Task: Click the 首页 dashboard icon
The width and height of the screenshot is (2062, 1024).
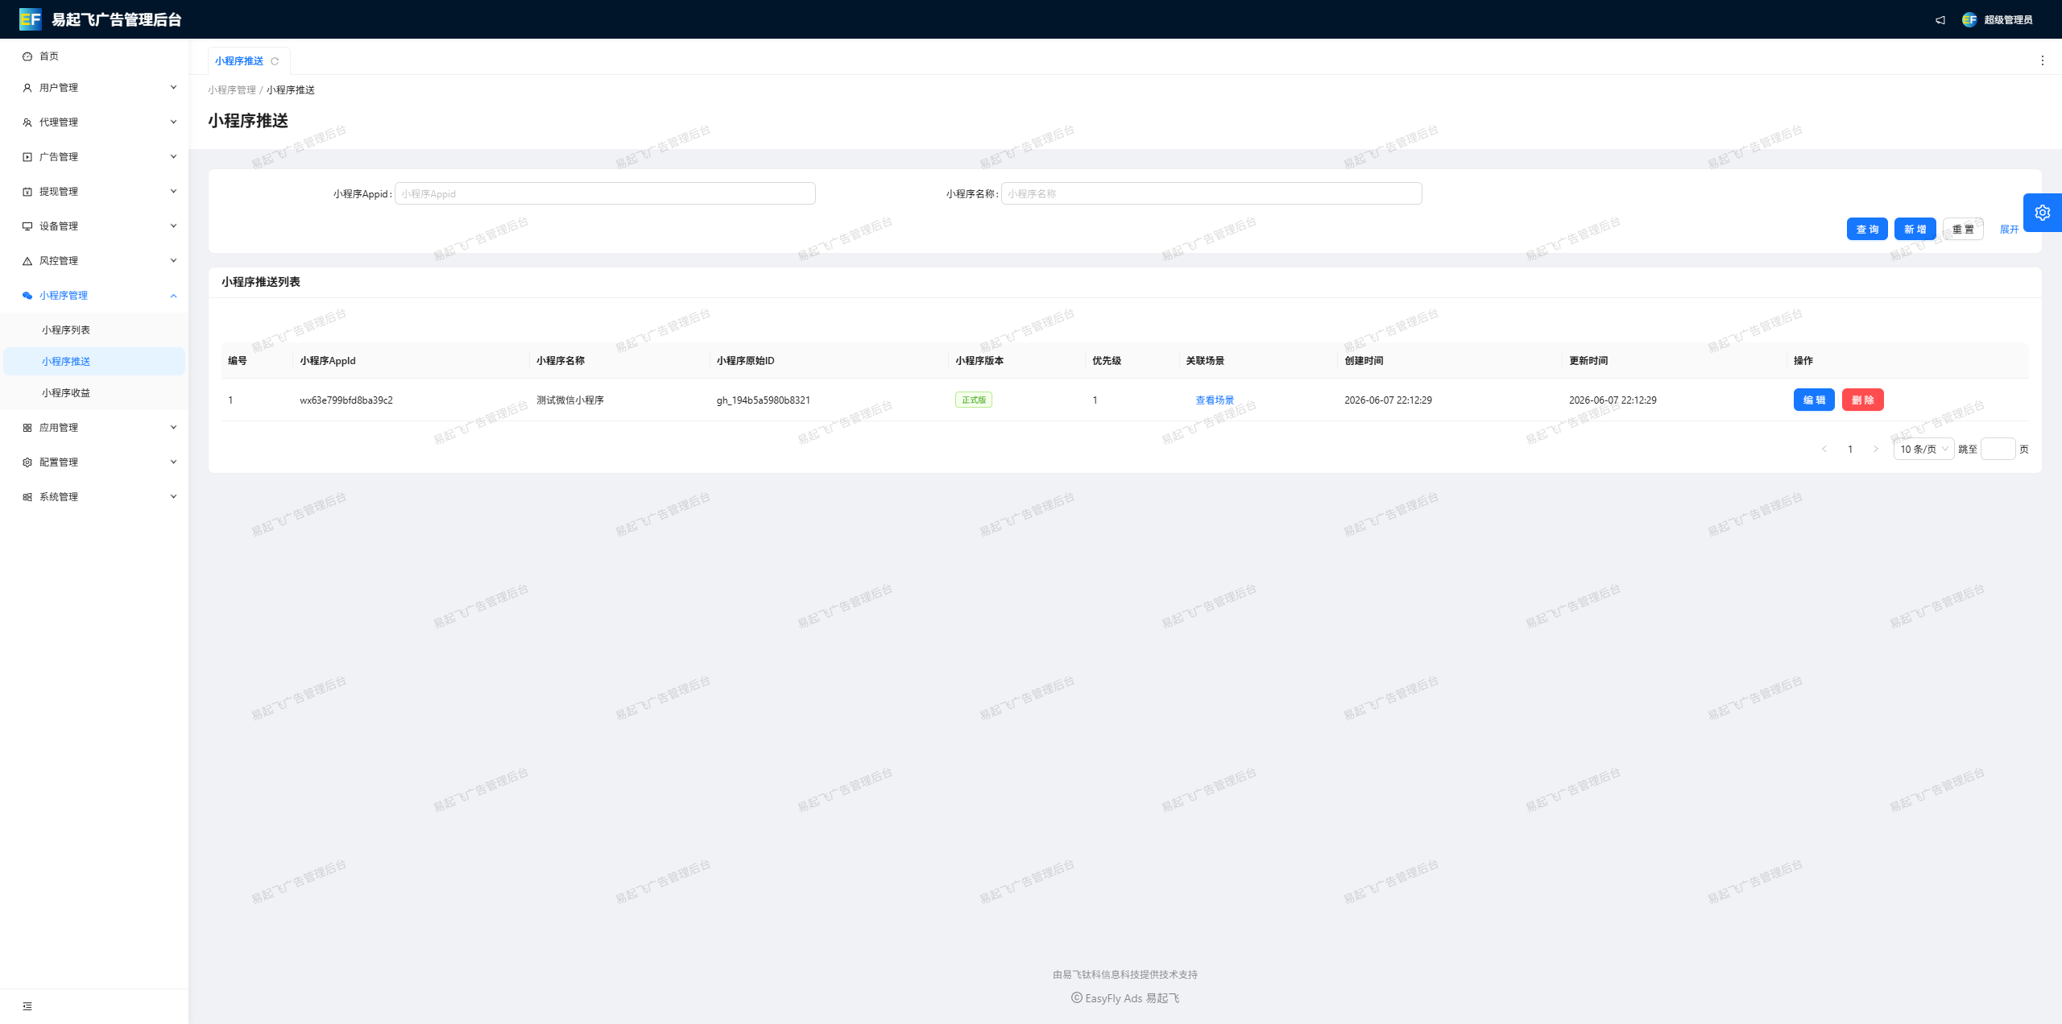Action: click(27, 56)
